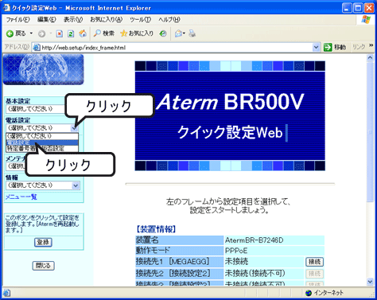
Task: Open the ツール(T) menu
Action: pyautogui.click(x=140, y=20)
